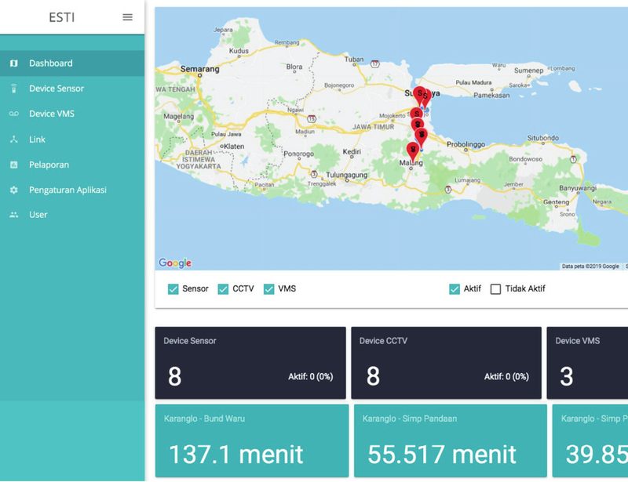Click the Data peta ©2019 Google attribution
628x482 pixels.
590,266
